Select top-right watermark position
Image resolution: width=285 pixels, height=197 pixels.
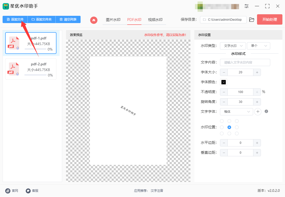237,121
